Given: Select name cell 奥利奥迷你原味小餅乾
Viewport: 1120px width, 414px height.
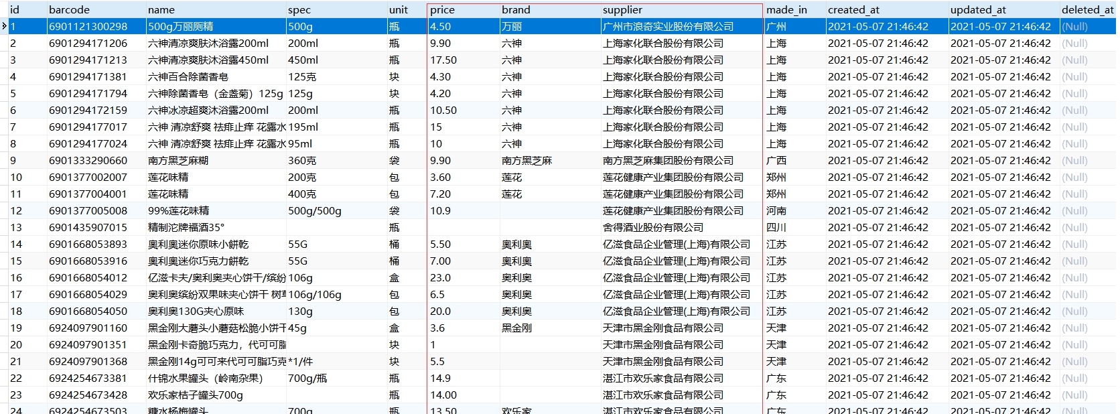Looking at the screenshot, I should tap(216, 244).
